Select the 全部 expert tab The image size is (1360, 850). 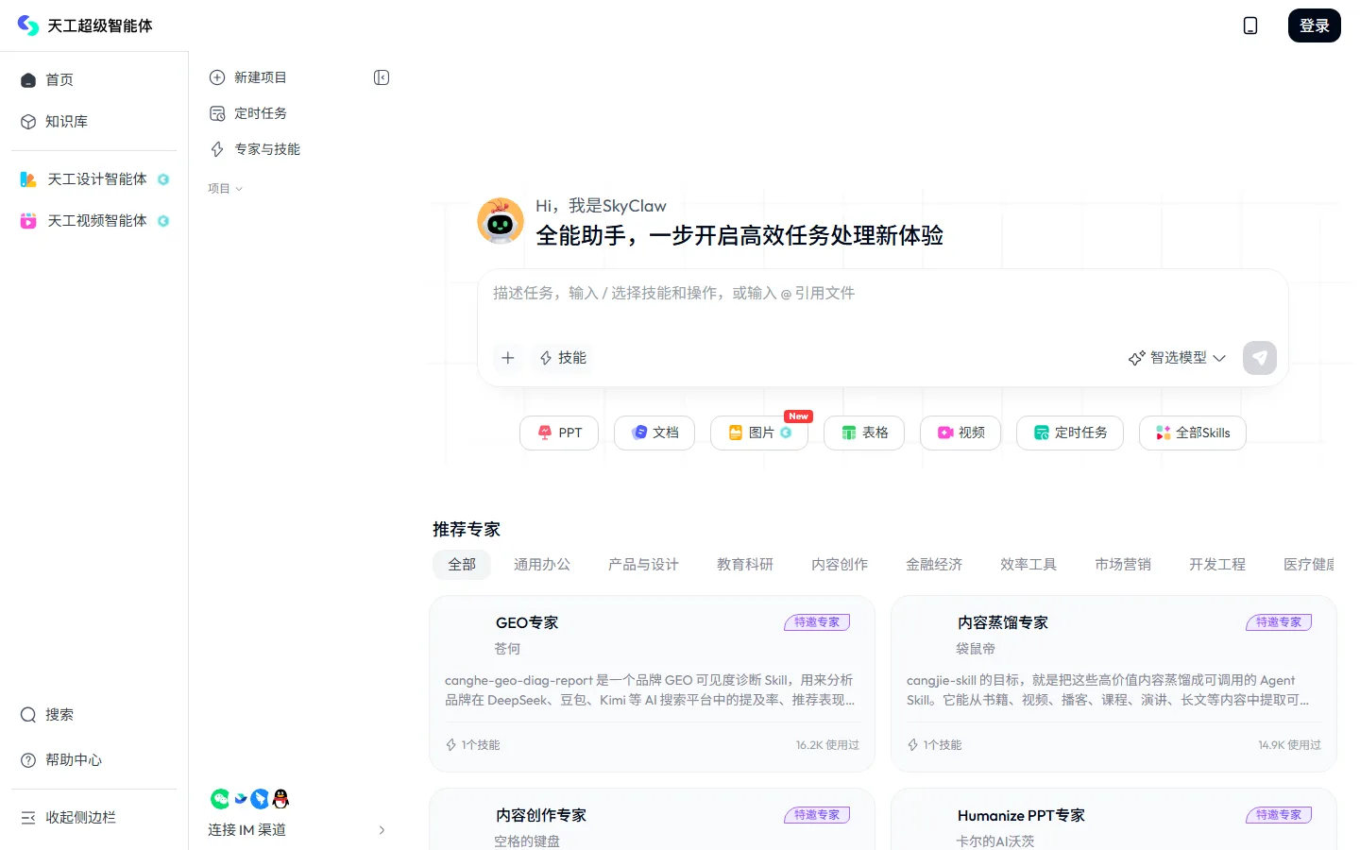pos(462,565)
